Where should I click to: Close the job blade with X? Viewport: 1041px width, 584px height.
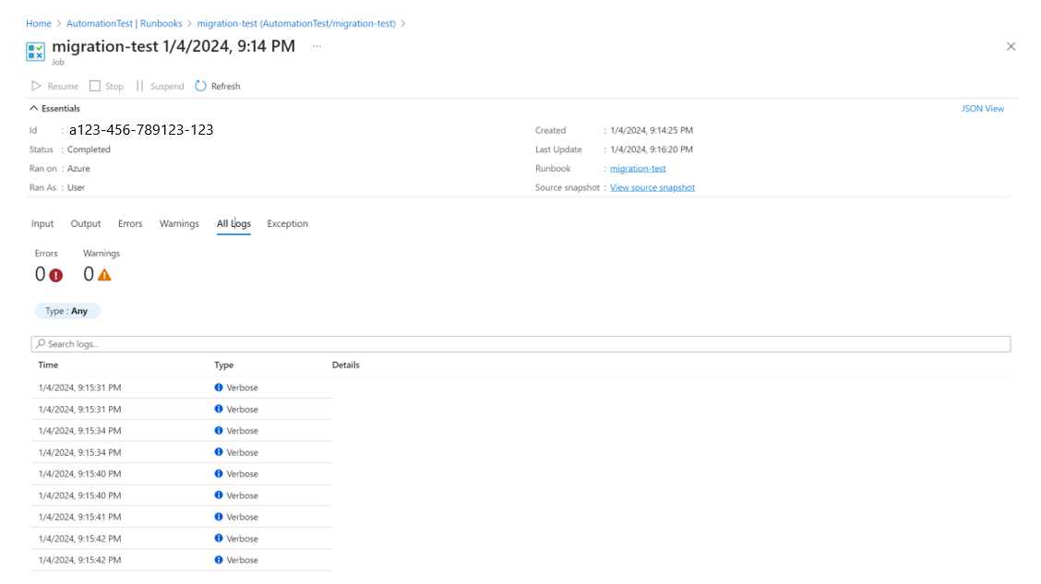[1011, 46]
